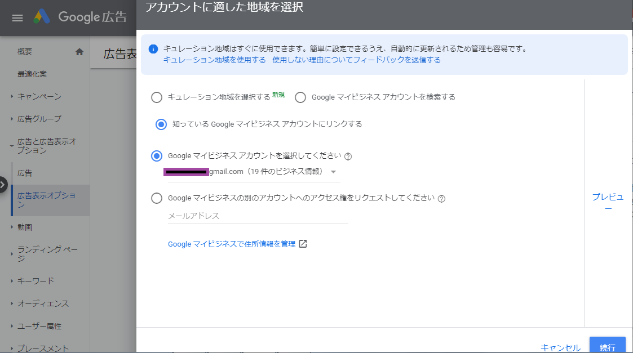Open Google マイビジネスで住所情報を管理 link
This screenshot has height=353, width=633.
pyautogui.click(x=232, y=244)
